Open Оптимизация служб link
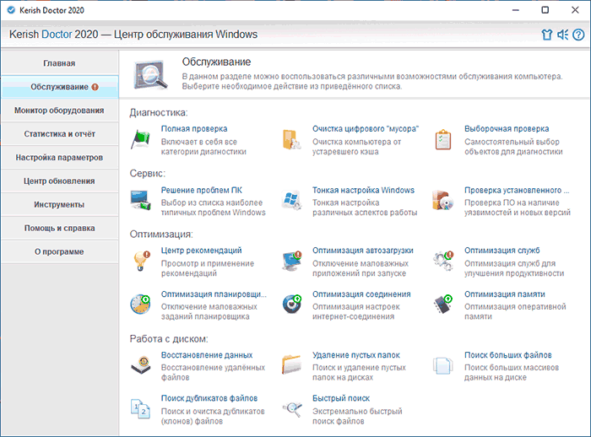The width and height of the screenshot is (591, 437). (502, 251)
